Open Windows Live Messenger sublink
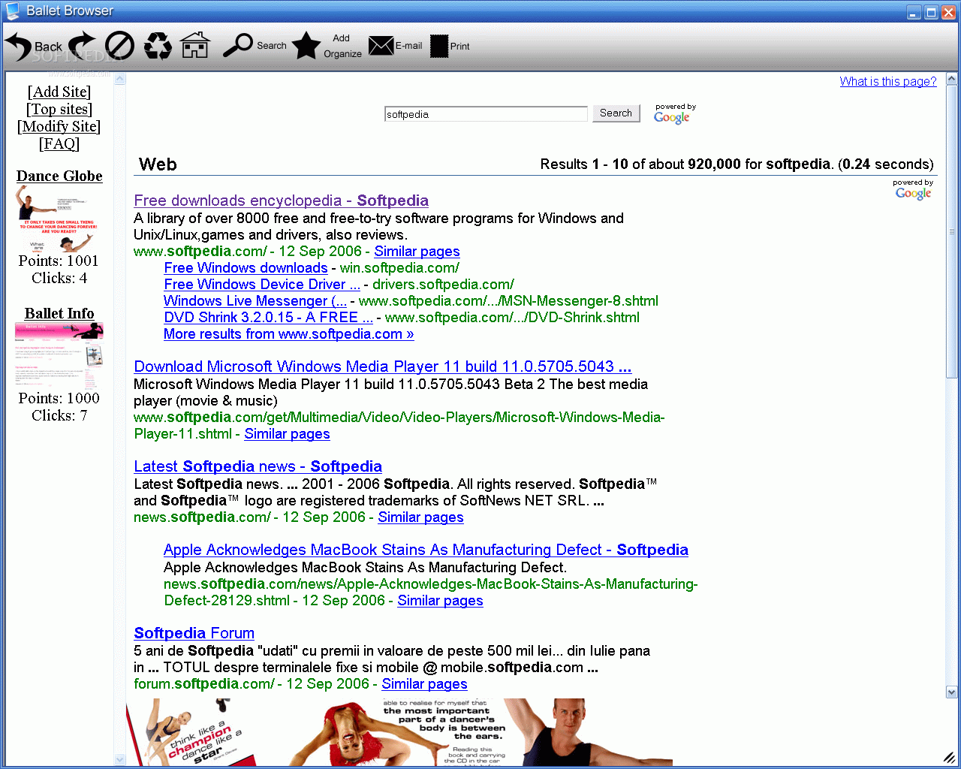The image size is (961, 769). 255,301
